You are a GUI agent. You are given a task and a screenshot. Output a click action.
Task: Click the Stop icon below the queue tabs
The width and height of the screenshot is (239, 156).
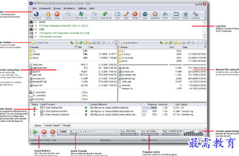click(44, 132)
